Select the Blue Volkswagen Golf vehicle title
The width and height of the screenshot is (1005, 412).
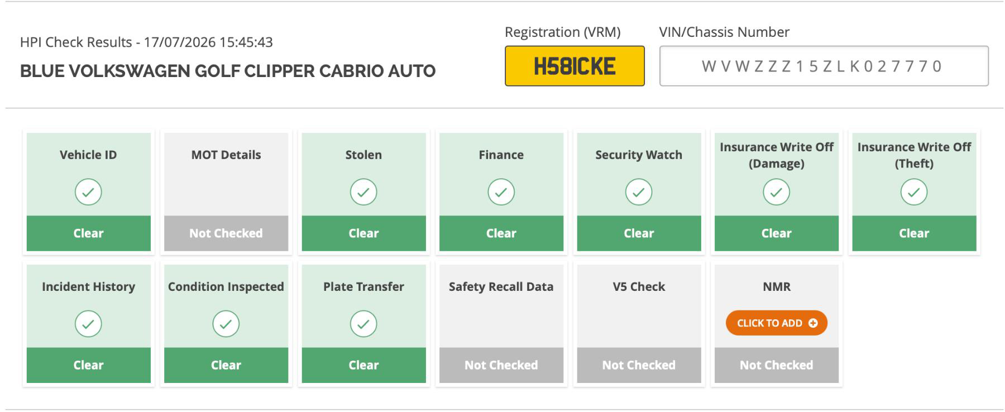[228, 71]
